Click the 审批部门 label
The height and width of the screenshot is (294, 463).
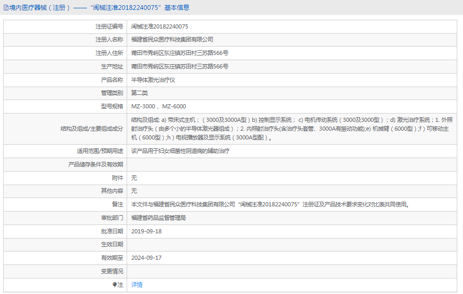tap(112, 218)
